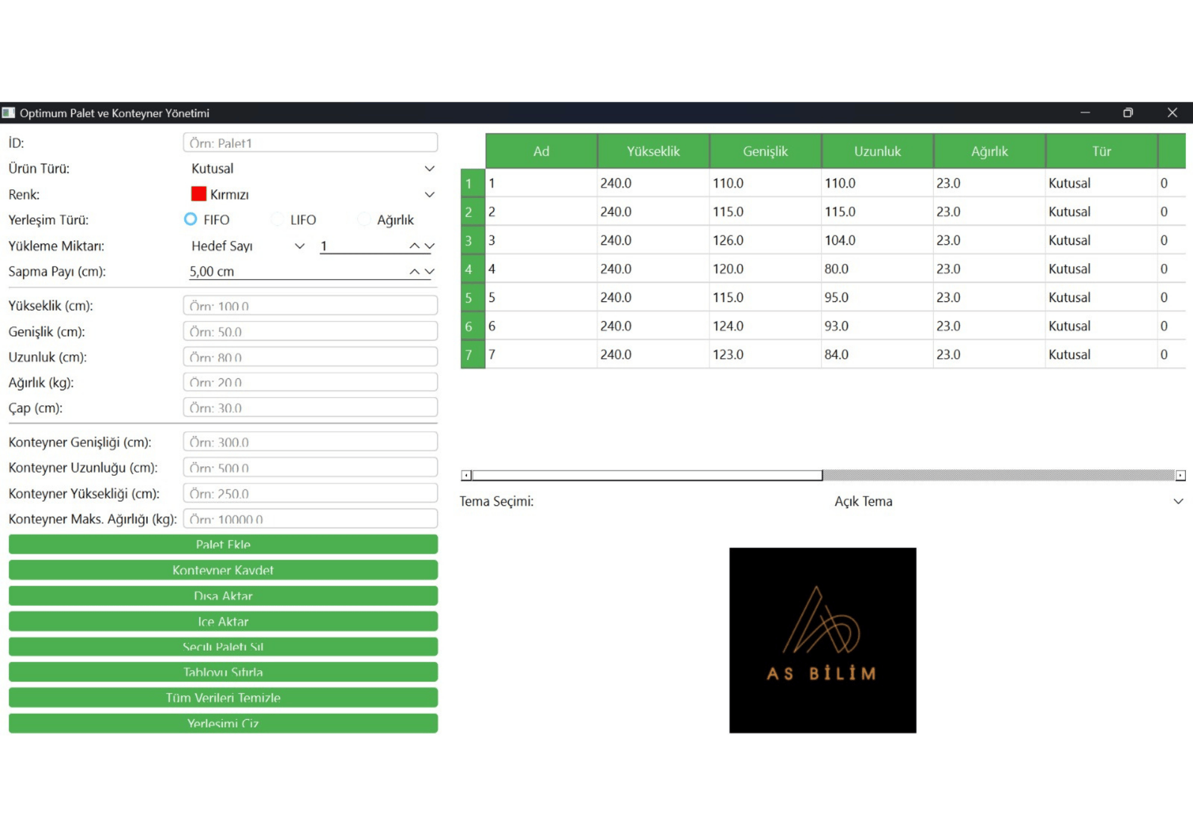The width and height of the screenshot is (1193, 840).
Task: Focus the Yükseklik (cm) input field
Action: 311,305
